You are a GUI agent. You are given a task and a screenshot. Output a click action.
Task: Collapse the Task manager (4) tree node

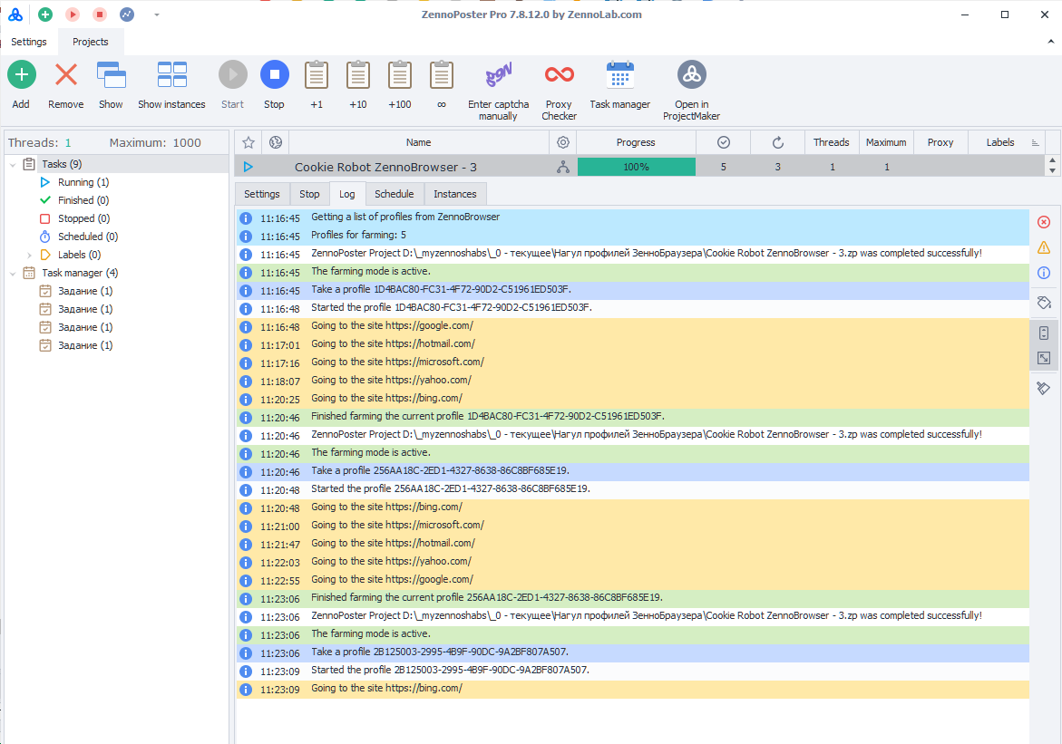click(x=13, y=273)
